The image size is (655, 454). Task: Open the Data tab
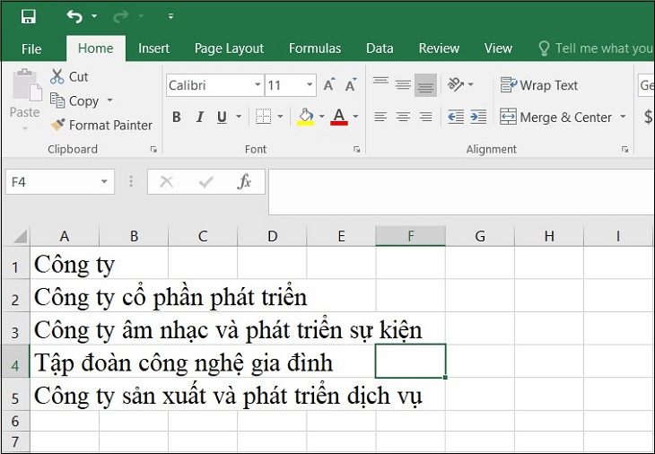click(x=380, y=48)
